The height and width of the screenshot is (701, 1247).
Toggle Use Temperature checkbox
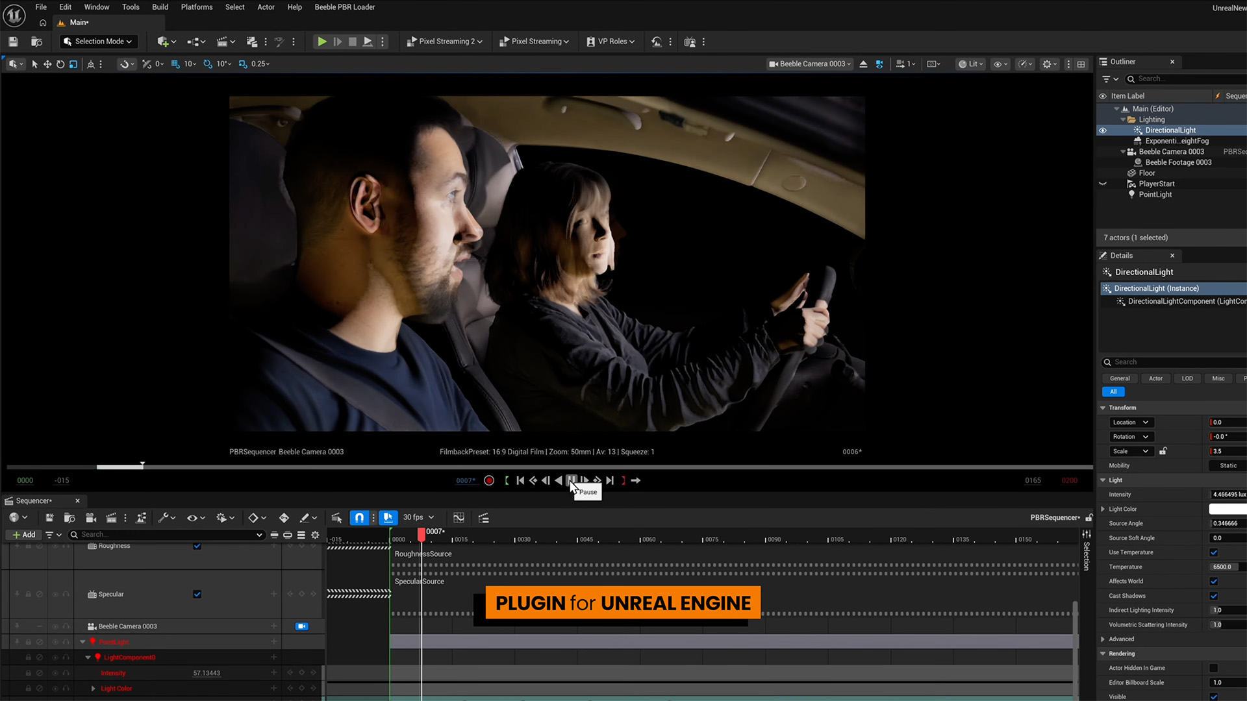(x=1213, y=552)
